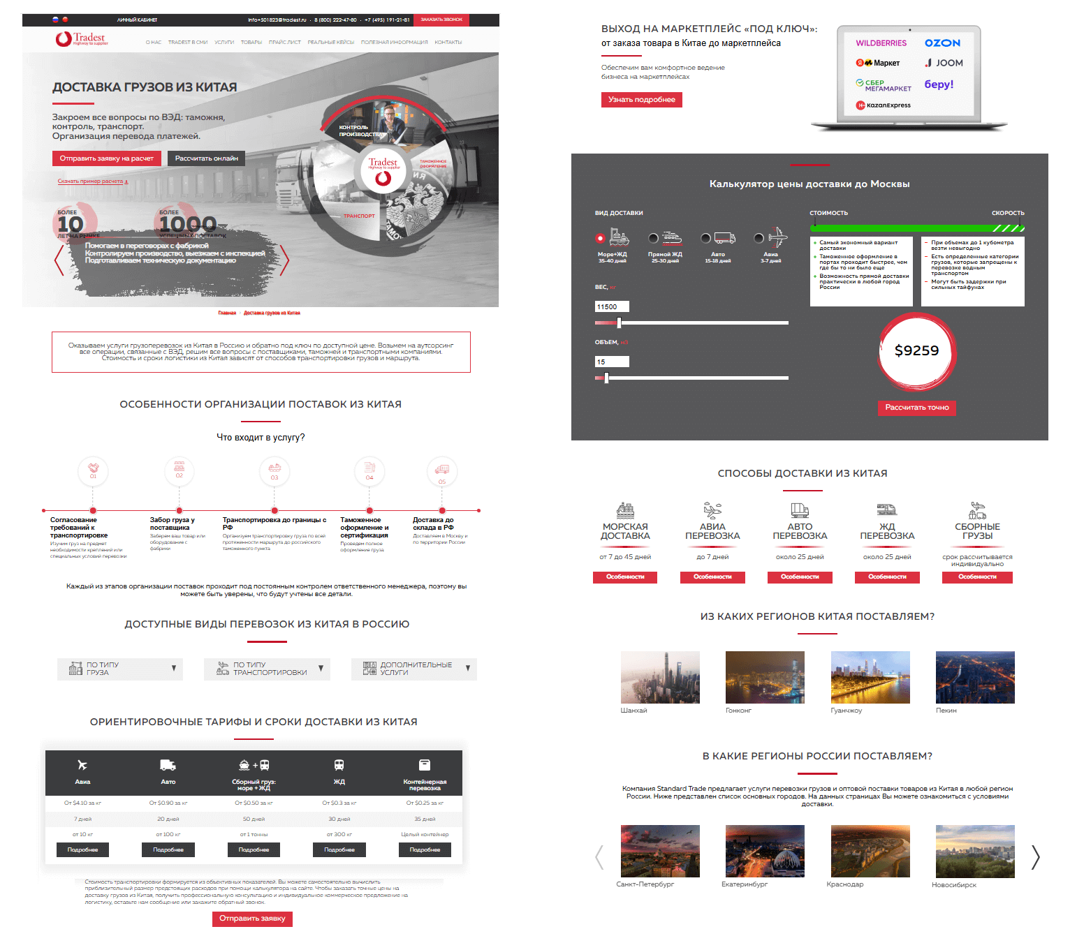Image resolution: width=1077 pixels, height=943 pixels.
Task: Click the weight (ВЕС) slider handle
Action: (620, 322)
